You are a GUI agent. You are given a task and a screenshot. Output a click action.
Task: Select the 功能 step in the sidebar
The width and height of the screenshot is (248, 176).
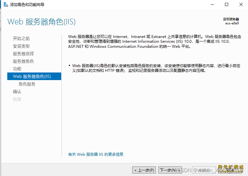pos(17,69)
